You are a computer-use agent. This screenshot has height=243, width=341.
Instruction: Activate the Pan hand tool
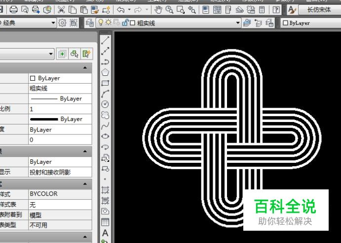click(158, 9)
